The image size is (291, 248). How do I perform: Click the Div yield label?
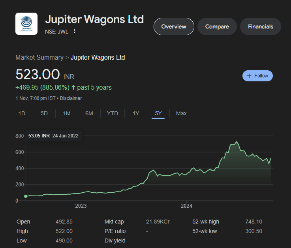pos(115,240)
